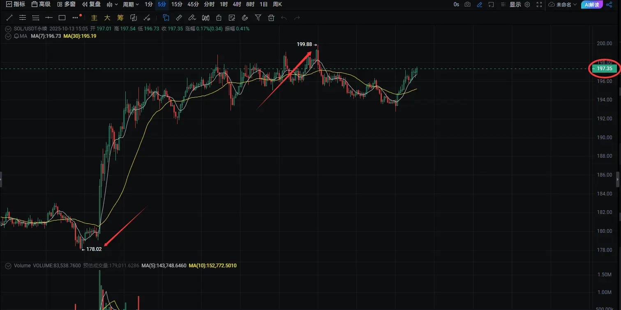Toggle the 主 main-force indicator

[94, 18]
